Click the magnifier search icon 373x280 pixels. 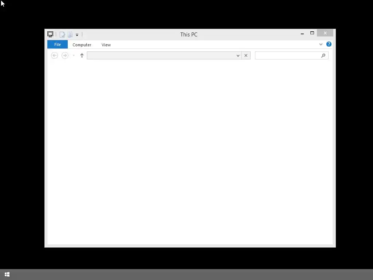click(x=323, y=55)
